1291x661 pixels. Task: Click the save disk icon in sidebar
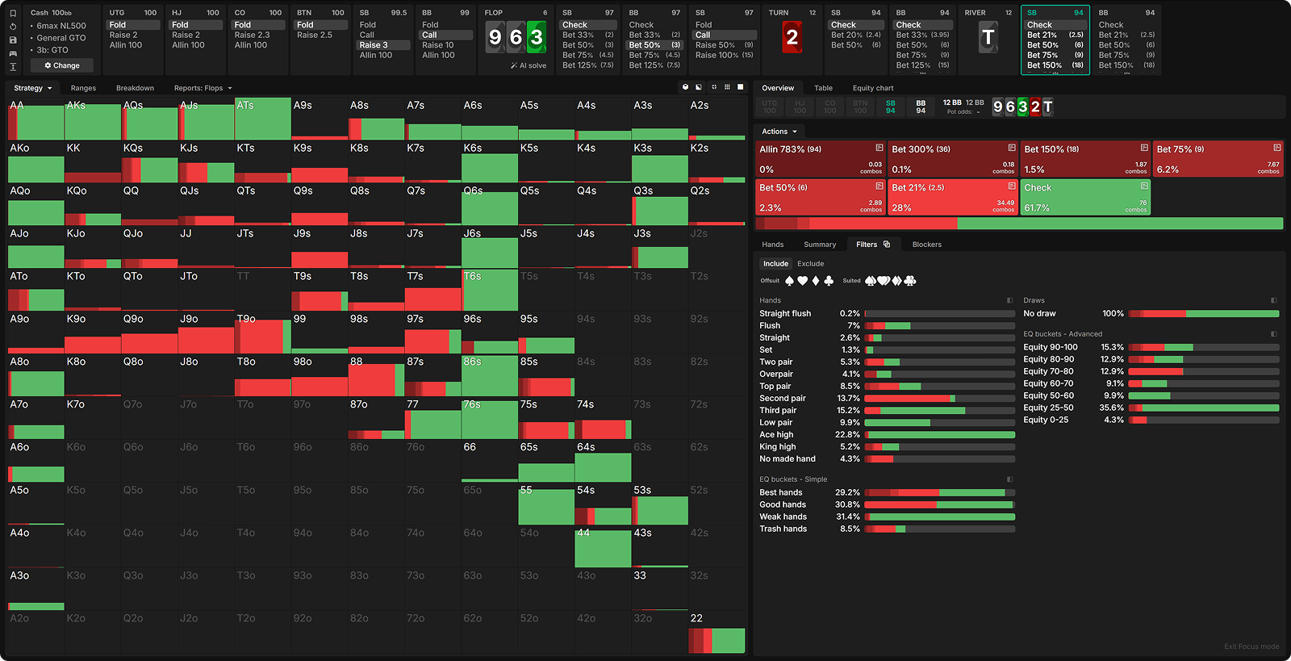coord(13,40)
